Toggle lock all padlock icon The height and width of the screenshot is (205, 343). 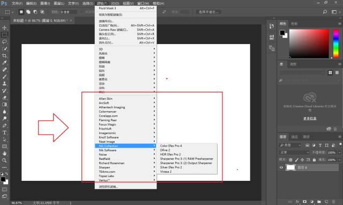tap(314, 160)
